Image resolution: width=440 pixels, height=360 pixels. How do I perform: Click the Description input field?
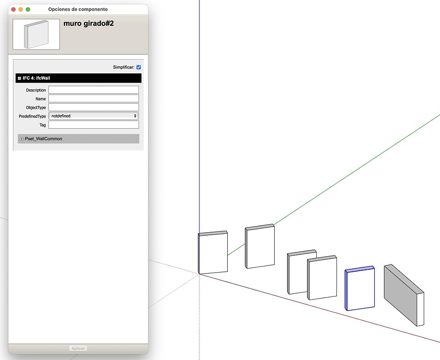[x=93, y=89]
